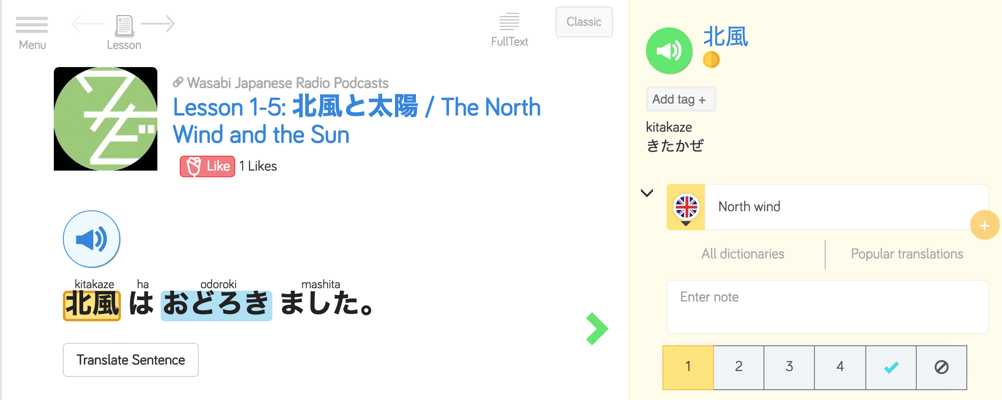The width and height of the screenshot is (1002, 400).
Task: Advance to next sentence with green chevron
Action: 597,329
